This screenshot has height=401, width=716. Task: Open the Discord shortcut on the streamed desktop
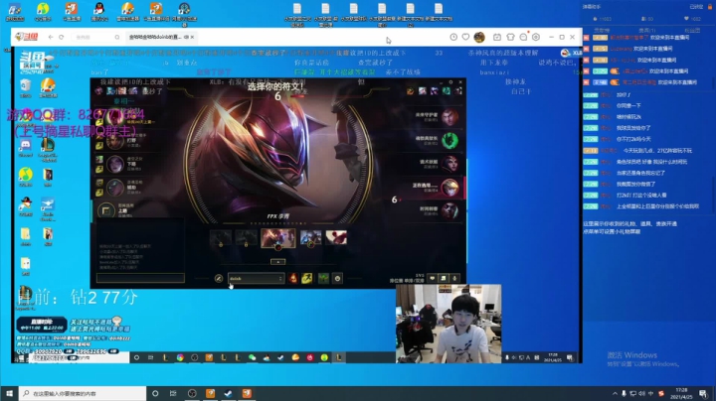tap(26, 149)
